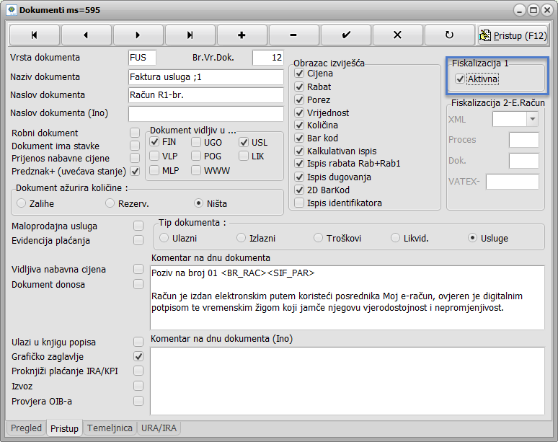Switch to the Pregled tab

[x=27, y=428]
